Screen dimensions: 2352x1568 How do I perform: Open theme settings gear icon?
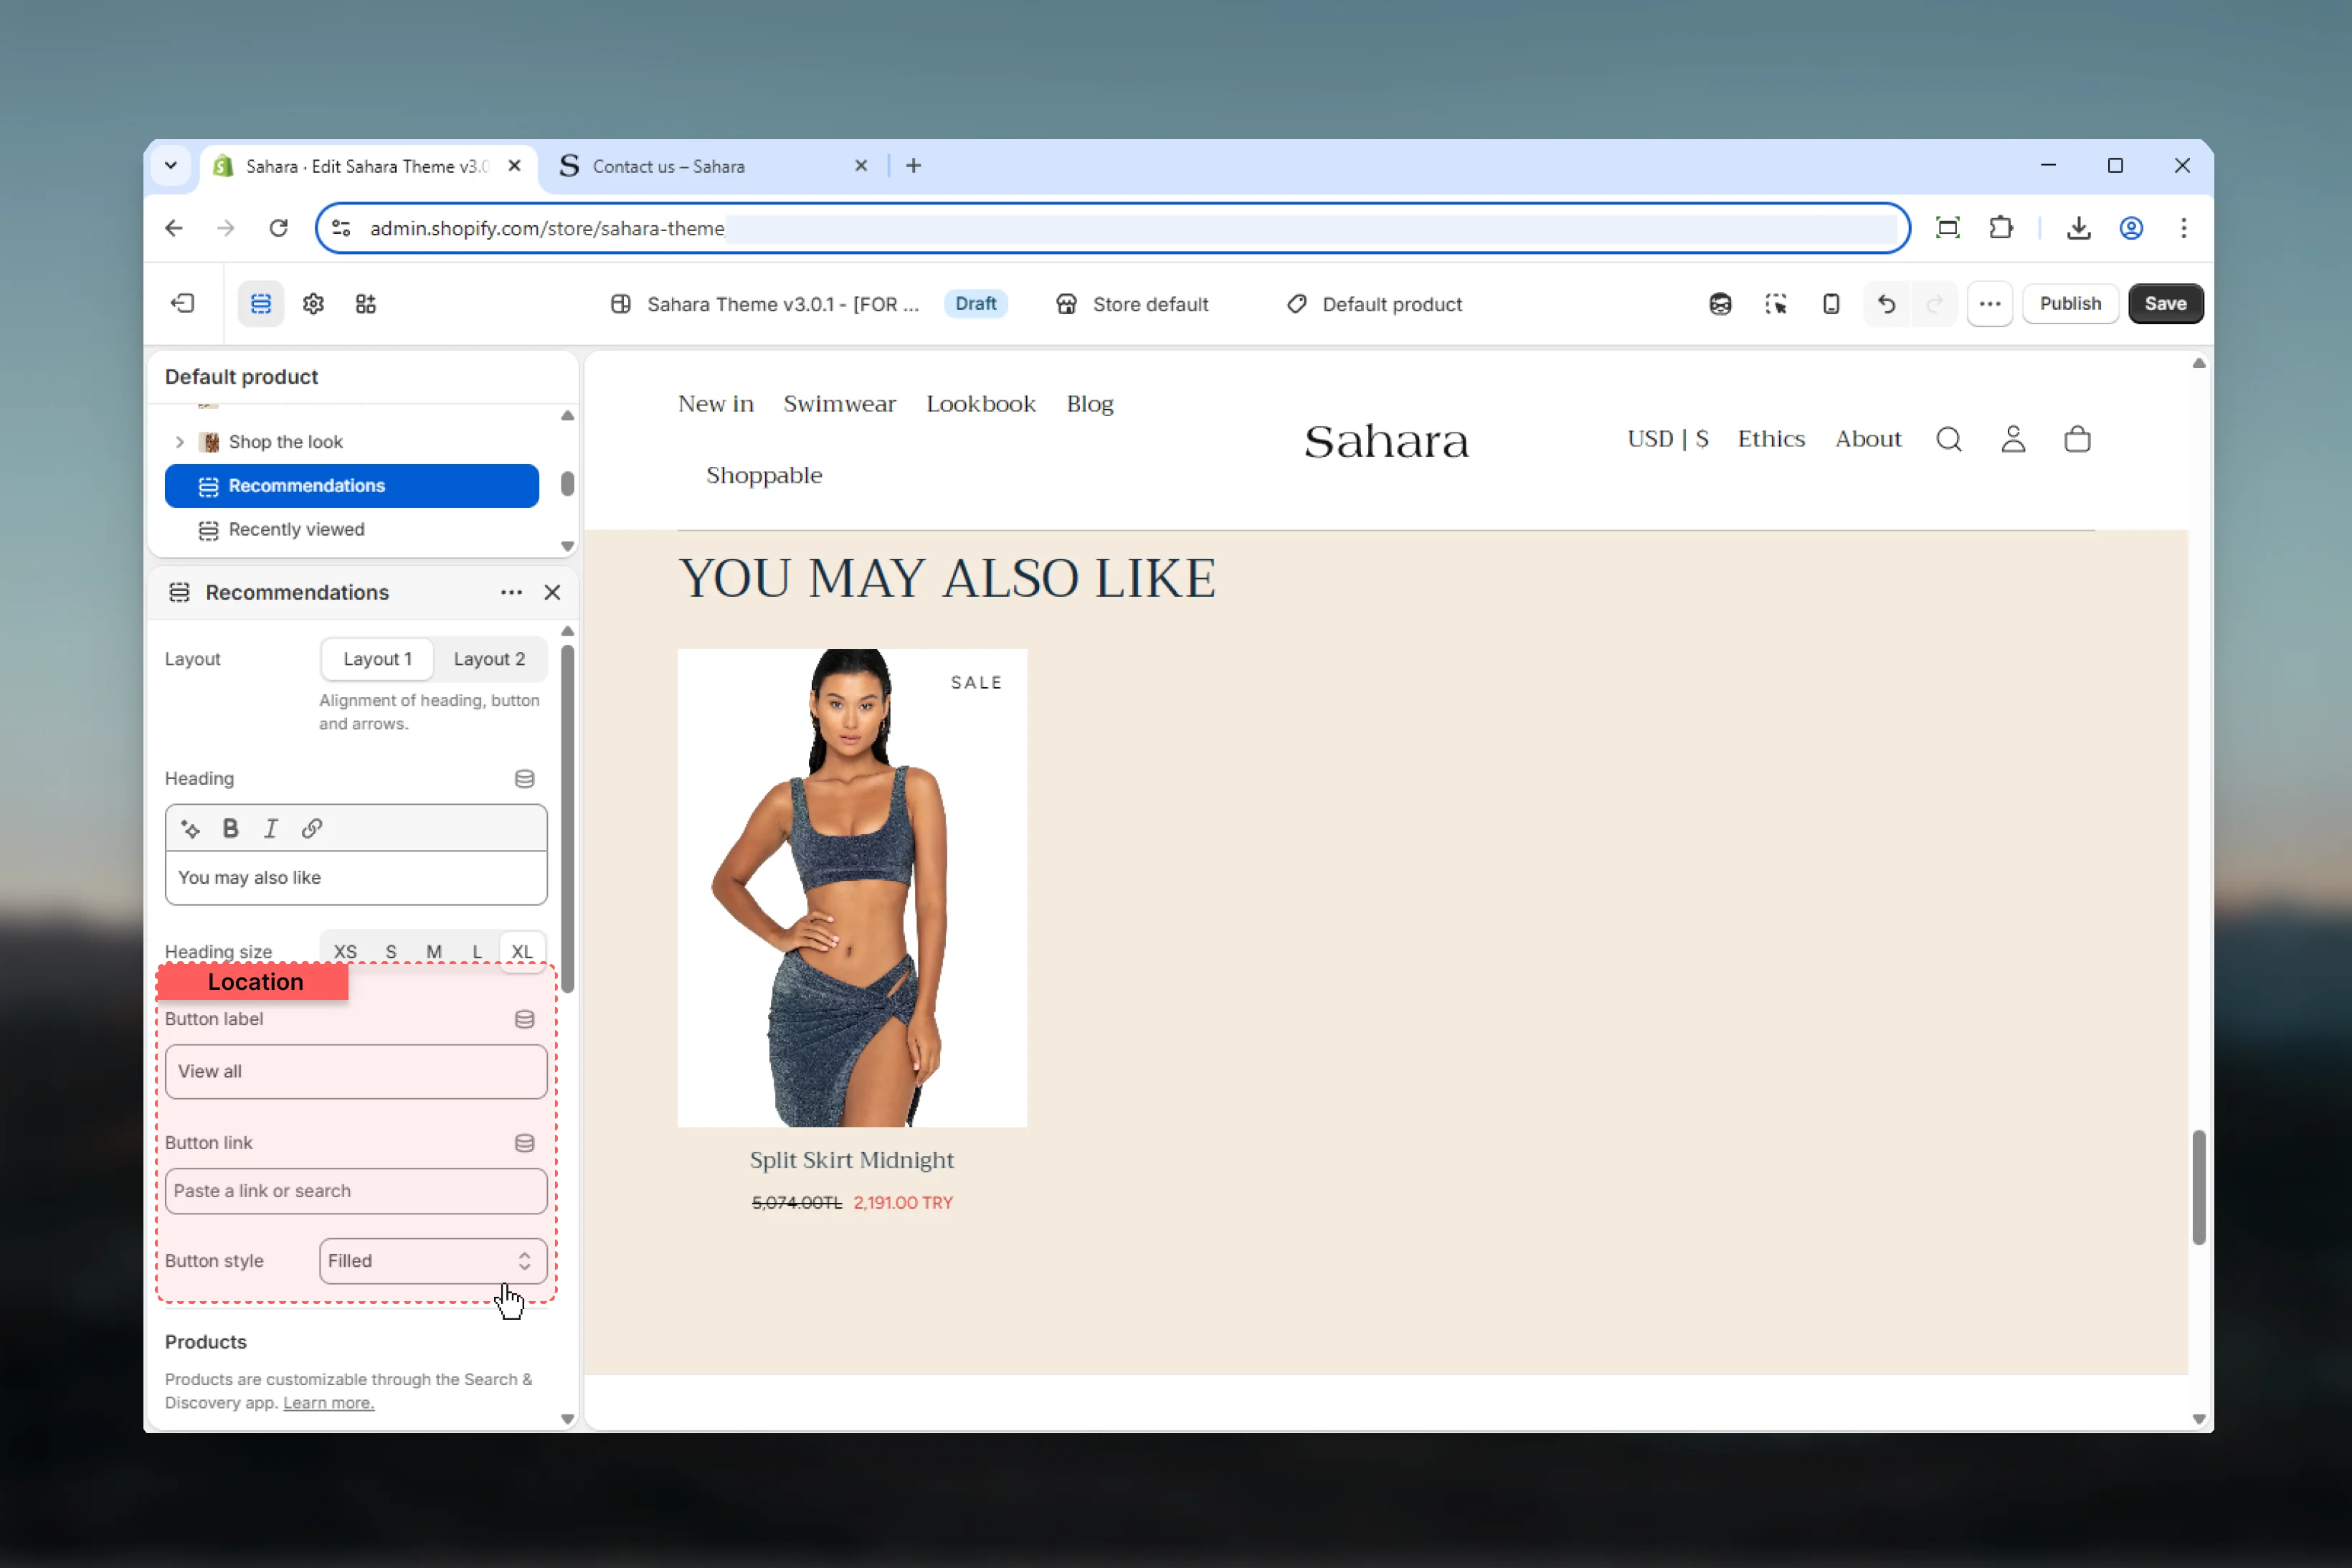pyautogui.click(x=313, y=303)
